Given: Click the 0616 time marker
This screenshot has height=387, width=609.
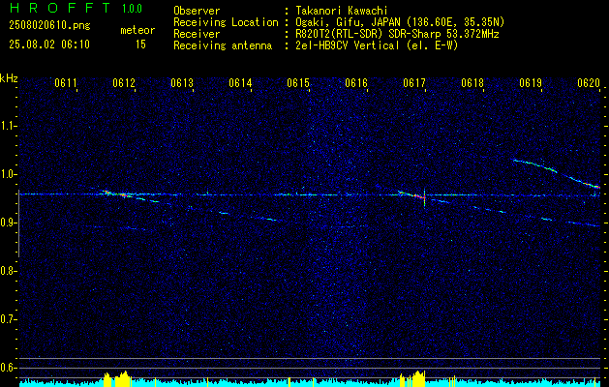Looking at the screenshot, I should (x=356, y=82).
